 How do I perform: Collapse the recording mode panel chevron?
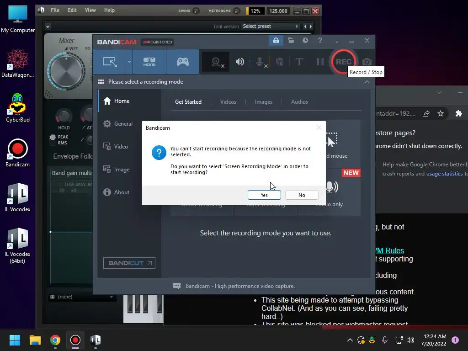367,82
